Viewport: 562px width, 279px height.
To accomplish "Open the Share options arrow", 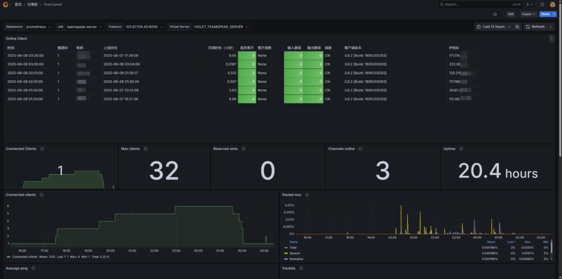I will pyautogui.click(x=554, y=14).
